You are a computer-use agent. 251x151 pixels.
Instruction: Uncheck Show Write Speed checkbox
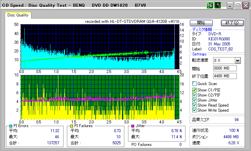click(x=194, y=110)
